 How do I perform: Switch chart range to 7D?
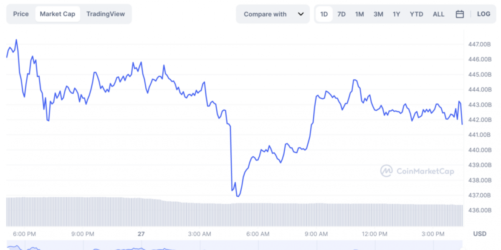pyautogui.click(x=342, y=14)
